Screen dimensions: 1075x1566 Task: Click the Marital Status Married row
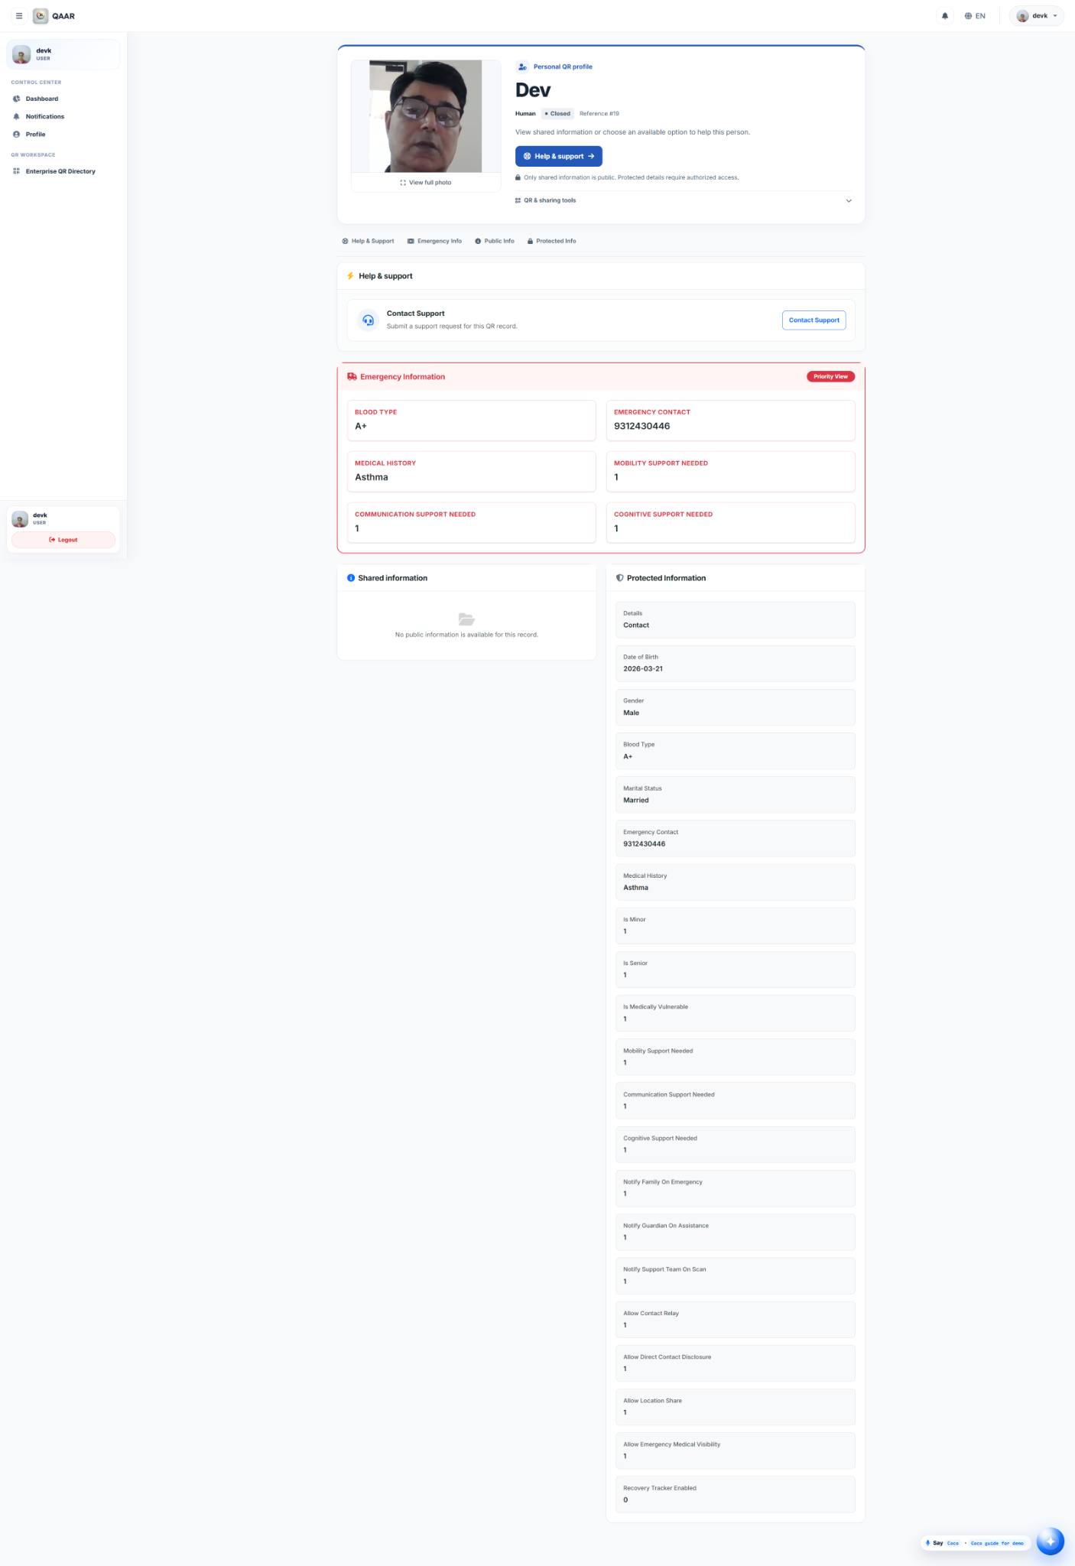735,795
